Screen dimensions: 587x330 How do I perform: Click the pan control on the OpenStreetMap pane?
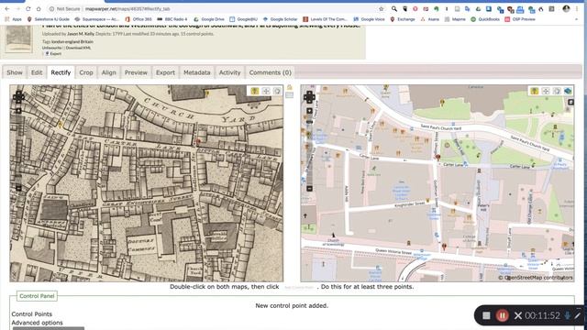309,97
